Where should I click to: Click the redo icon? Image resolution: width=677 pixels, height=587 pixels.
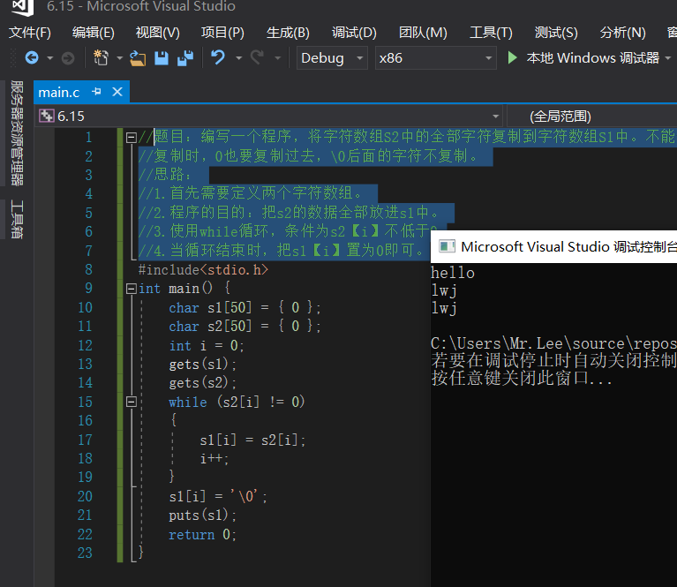coord(258,57)
